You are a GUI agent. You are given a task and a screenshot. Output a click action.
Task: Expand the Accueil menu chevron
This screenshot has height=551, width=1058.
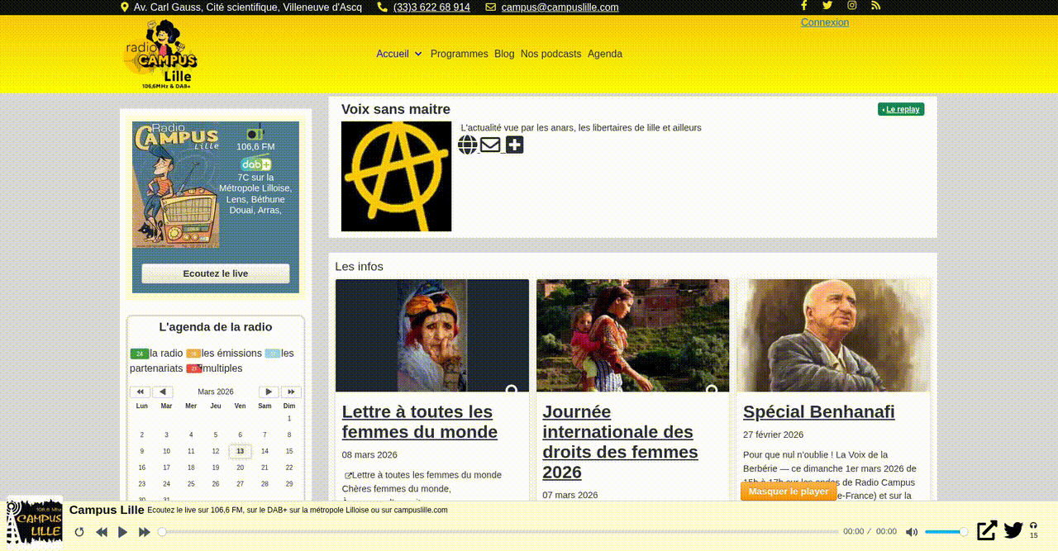tap(418, 54)
